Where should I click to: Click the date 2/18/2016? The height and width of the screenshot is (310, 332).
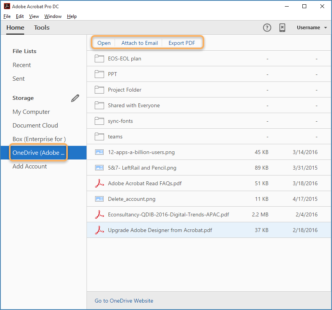click(x=305, y=230)
